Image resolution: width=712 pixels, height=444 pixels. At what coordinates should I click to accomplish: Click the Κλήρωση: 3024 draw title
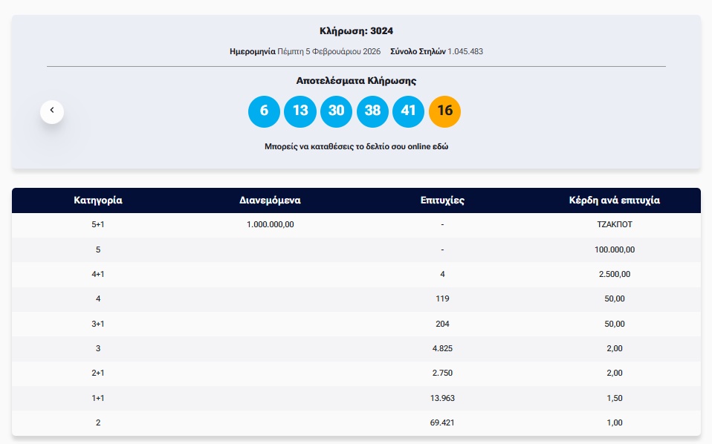coord(356,31)
